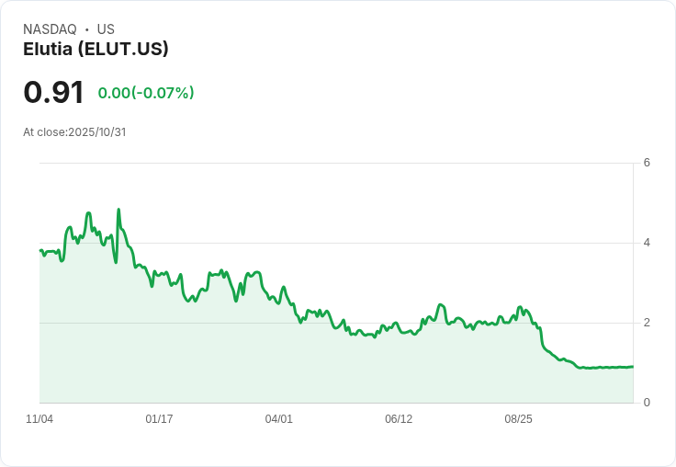The width and height of the screenshot is (676, 467).
Task: Select the 04/01 date on x-axis
Action: (x=278, y=419)
